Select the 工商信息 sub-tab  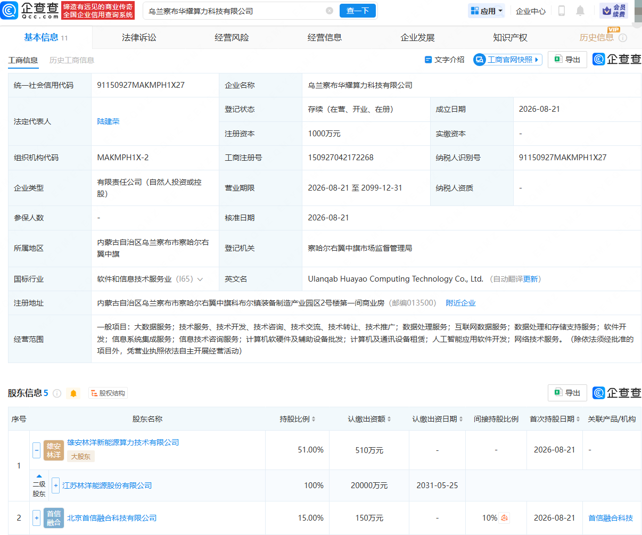23,60
